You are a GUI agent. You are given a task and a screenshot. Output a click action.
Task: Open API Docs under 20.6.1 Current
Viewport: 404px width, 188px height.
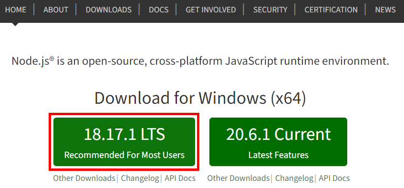coord(334,178)
